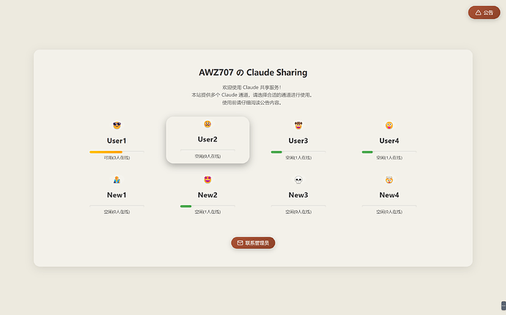Click User3 green usage progress bar

coord(276,152)
